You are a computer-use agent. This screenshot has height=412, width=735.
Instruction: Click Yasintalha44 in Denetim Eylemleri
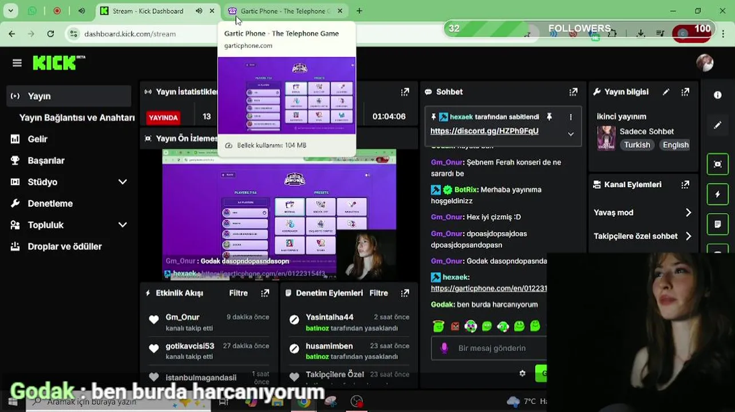point(330,317)
